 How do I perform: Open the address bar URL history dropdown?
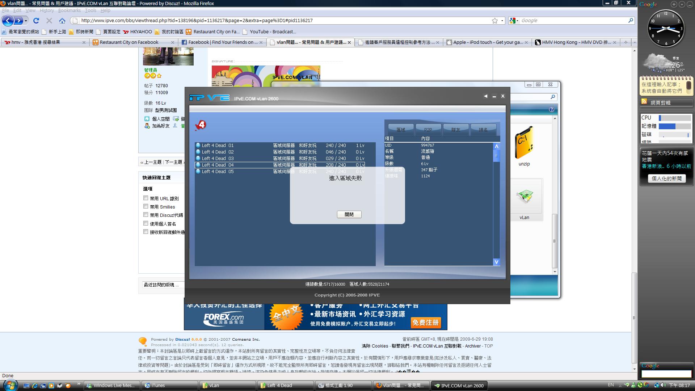click(x=502, y=21)
